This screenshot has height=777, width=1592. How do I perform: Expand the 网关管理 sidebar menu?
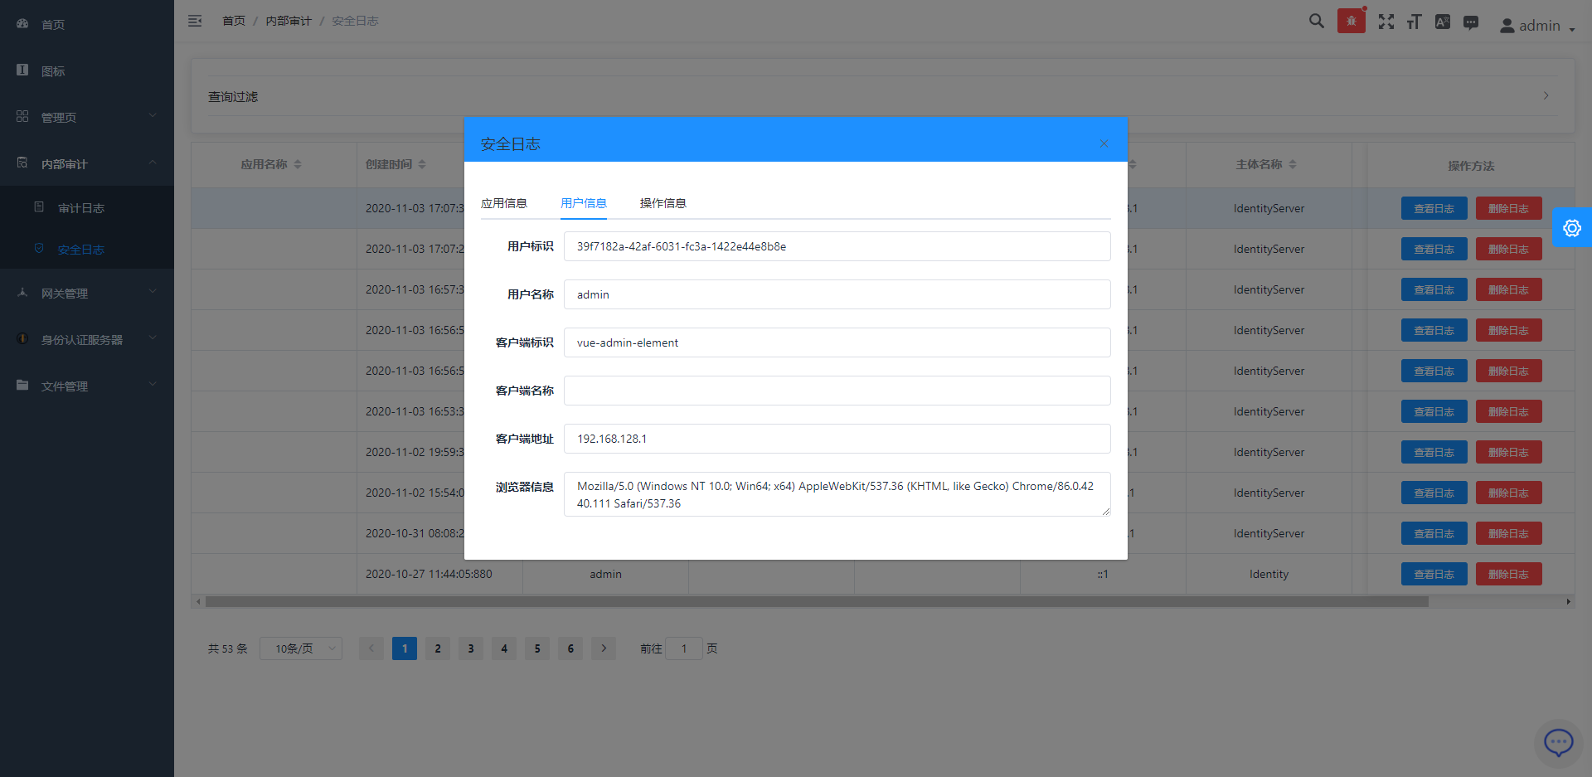tap(87, 293)
